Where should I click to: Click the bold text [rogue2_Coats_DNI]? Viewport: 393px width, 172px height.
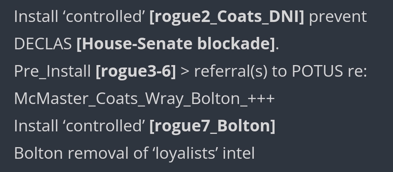pos(227,17)
